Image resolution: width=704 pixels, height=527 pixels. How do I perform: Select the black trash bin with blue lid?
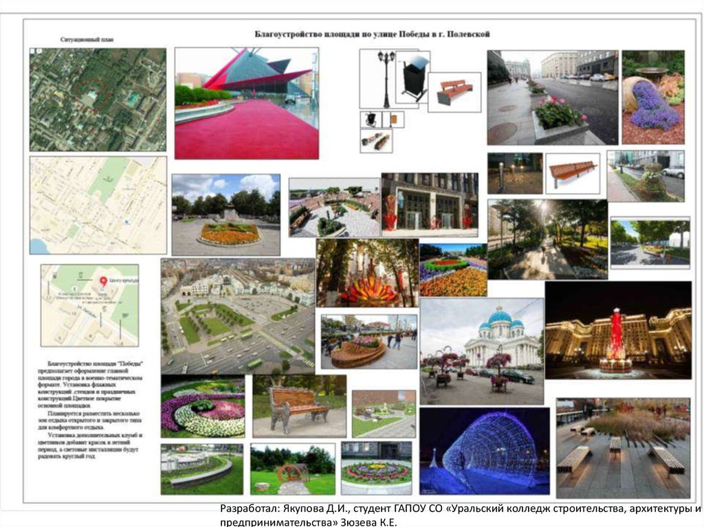413,78
